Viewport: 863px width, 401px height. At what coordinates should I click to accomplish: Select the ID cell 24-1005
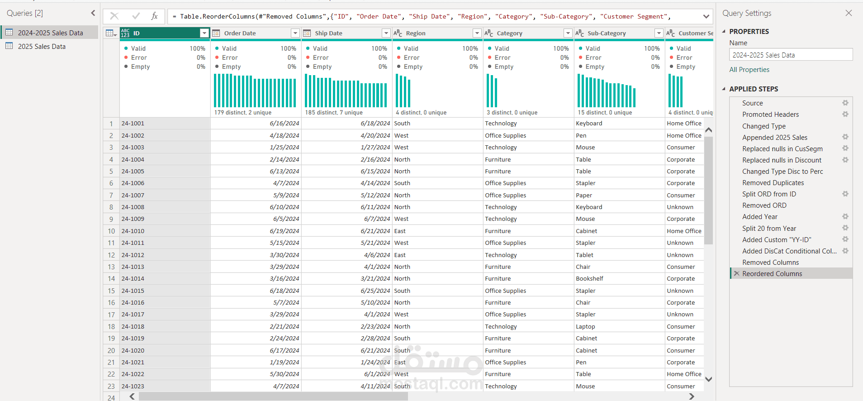click(165, 171)
